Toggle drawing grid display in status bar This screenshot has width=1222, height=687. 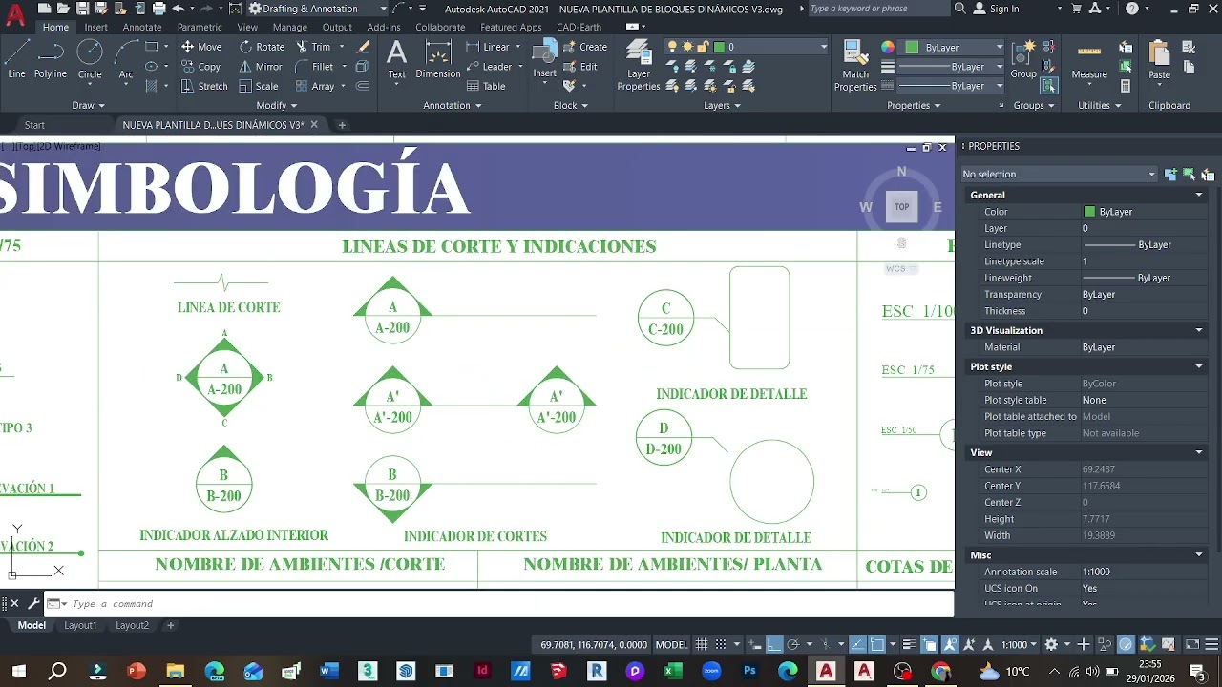coord(702,644)
